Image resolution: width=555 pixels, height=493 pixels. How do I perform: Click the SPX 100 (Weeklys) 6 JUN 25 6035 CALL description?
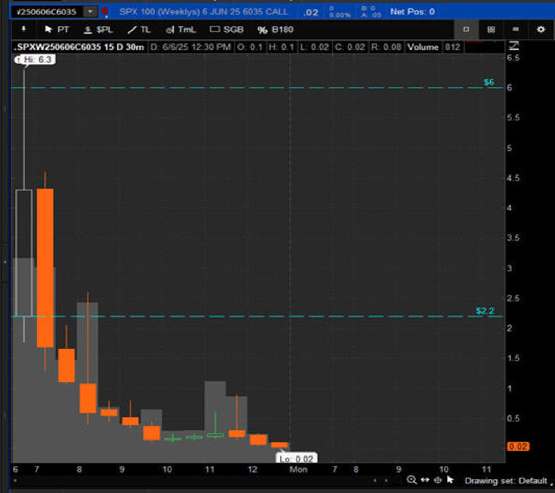point(203,12)
